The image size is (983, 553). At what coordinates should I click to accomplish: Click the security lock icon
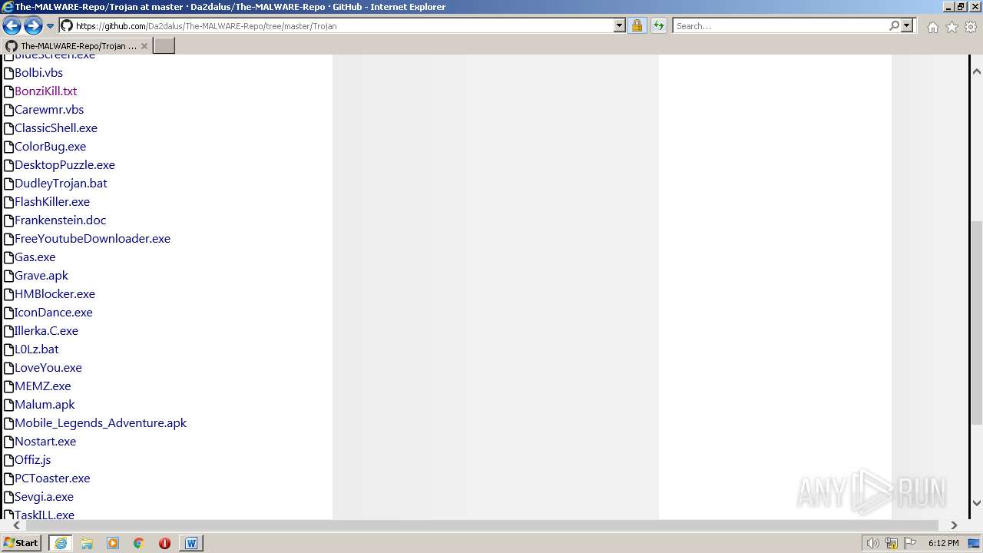[x=637, y=25]
